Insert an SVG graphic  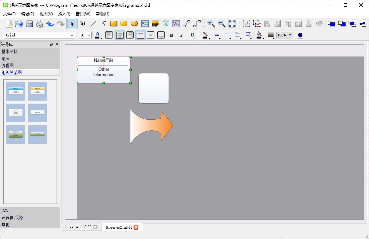(x=166, y=24)
